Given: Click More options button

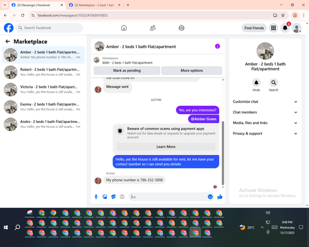Looking at the screenshot, I should pyautogui.click(x=192, y=70).
